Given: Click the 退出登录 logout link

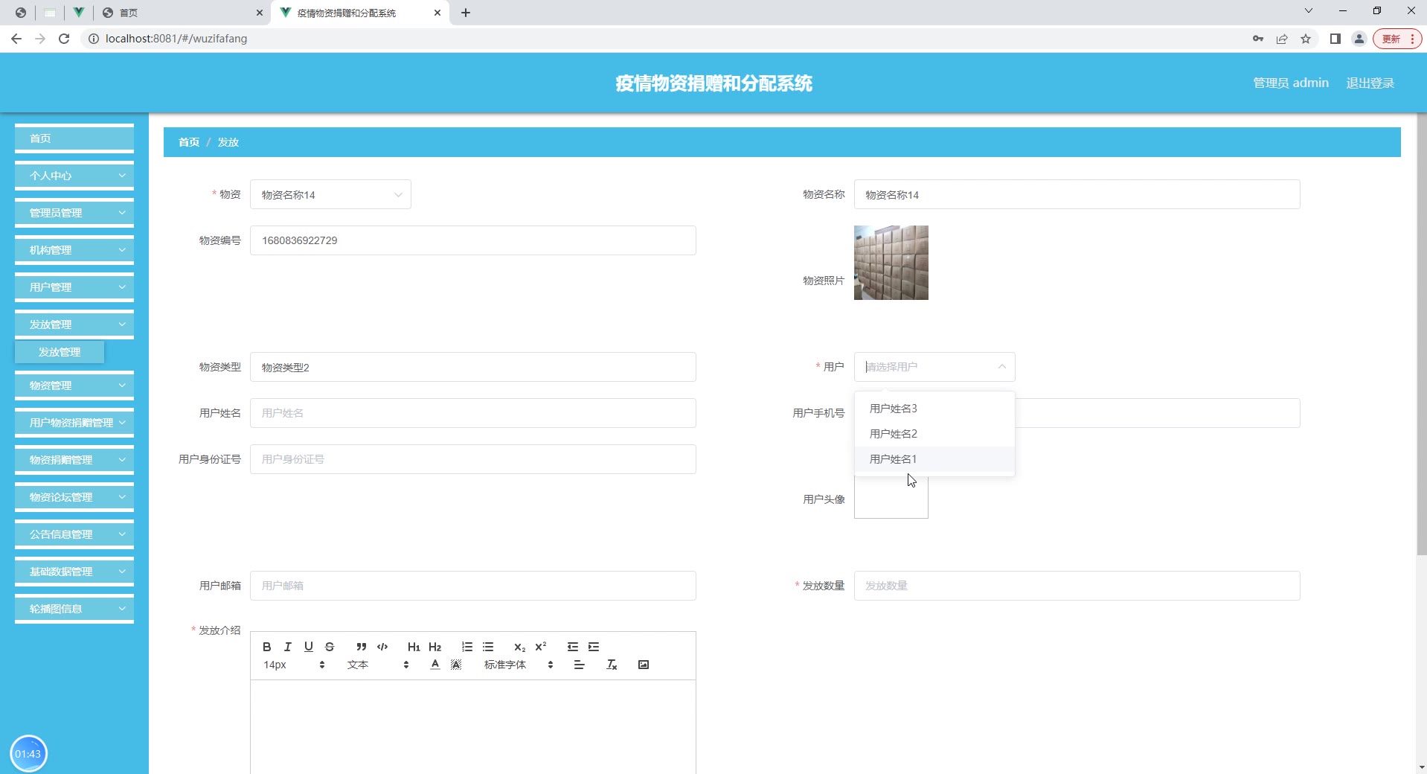Looking at the screenshot, I should coord(1370,83).
